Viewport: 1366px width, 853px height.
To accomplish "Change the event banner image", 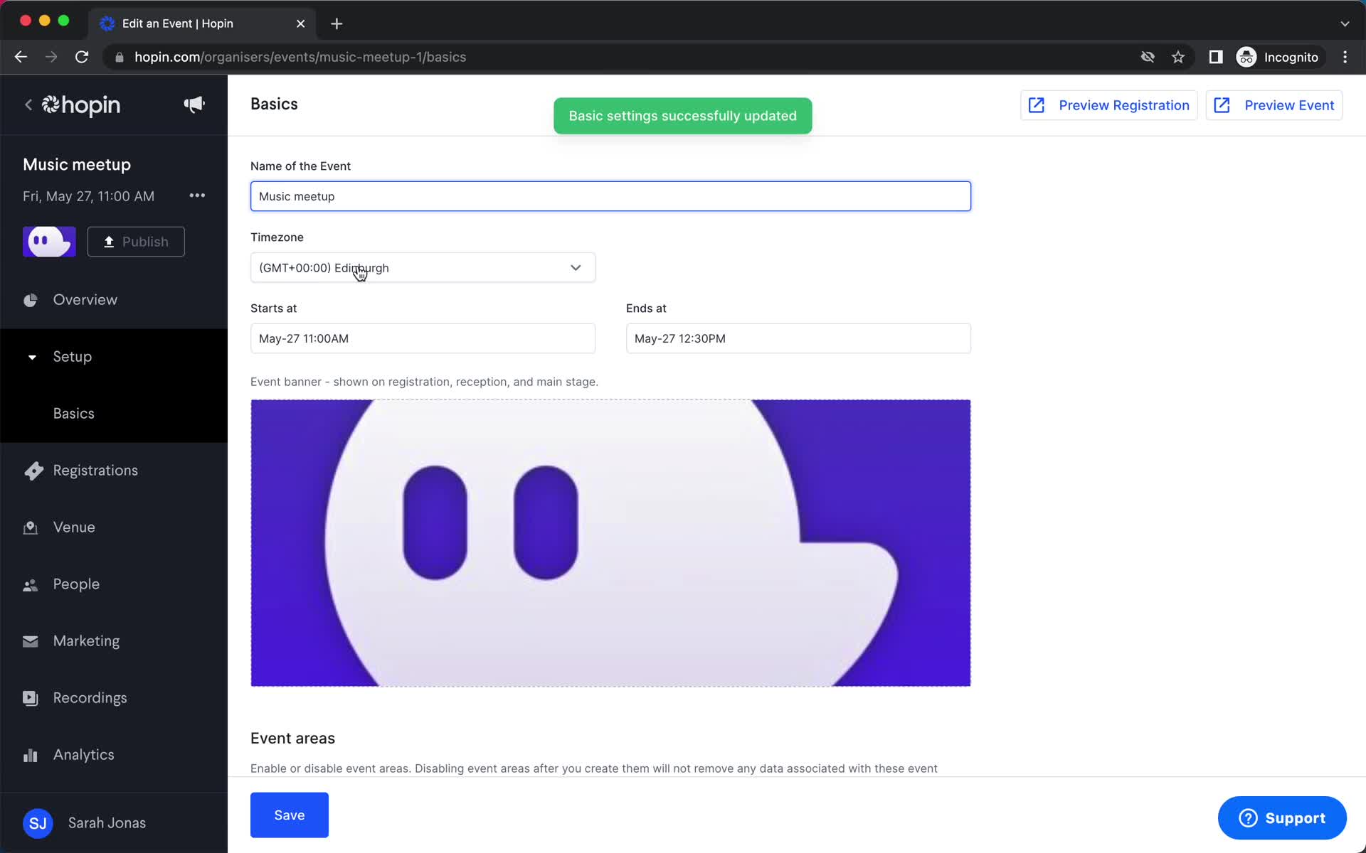I will click(610, 543).
